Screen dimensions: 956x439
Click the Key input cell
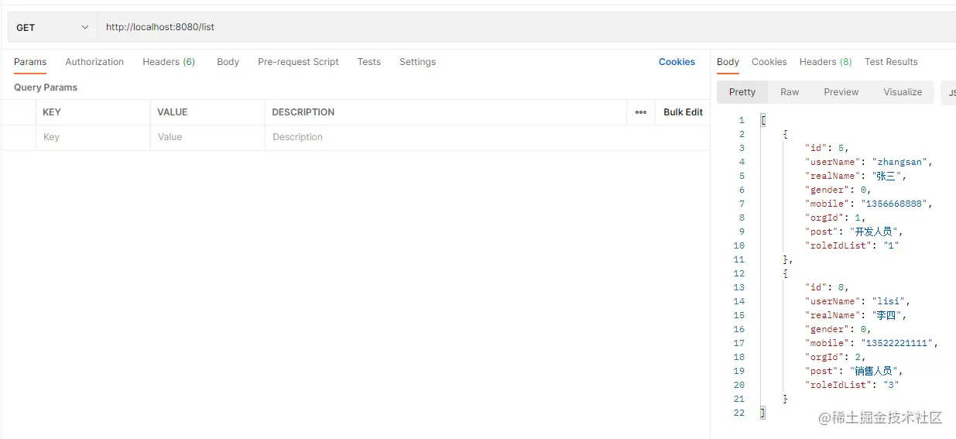[x=93, y=137]
